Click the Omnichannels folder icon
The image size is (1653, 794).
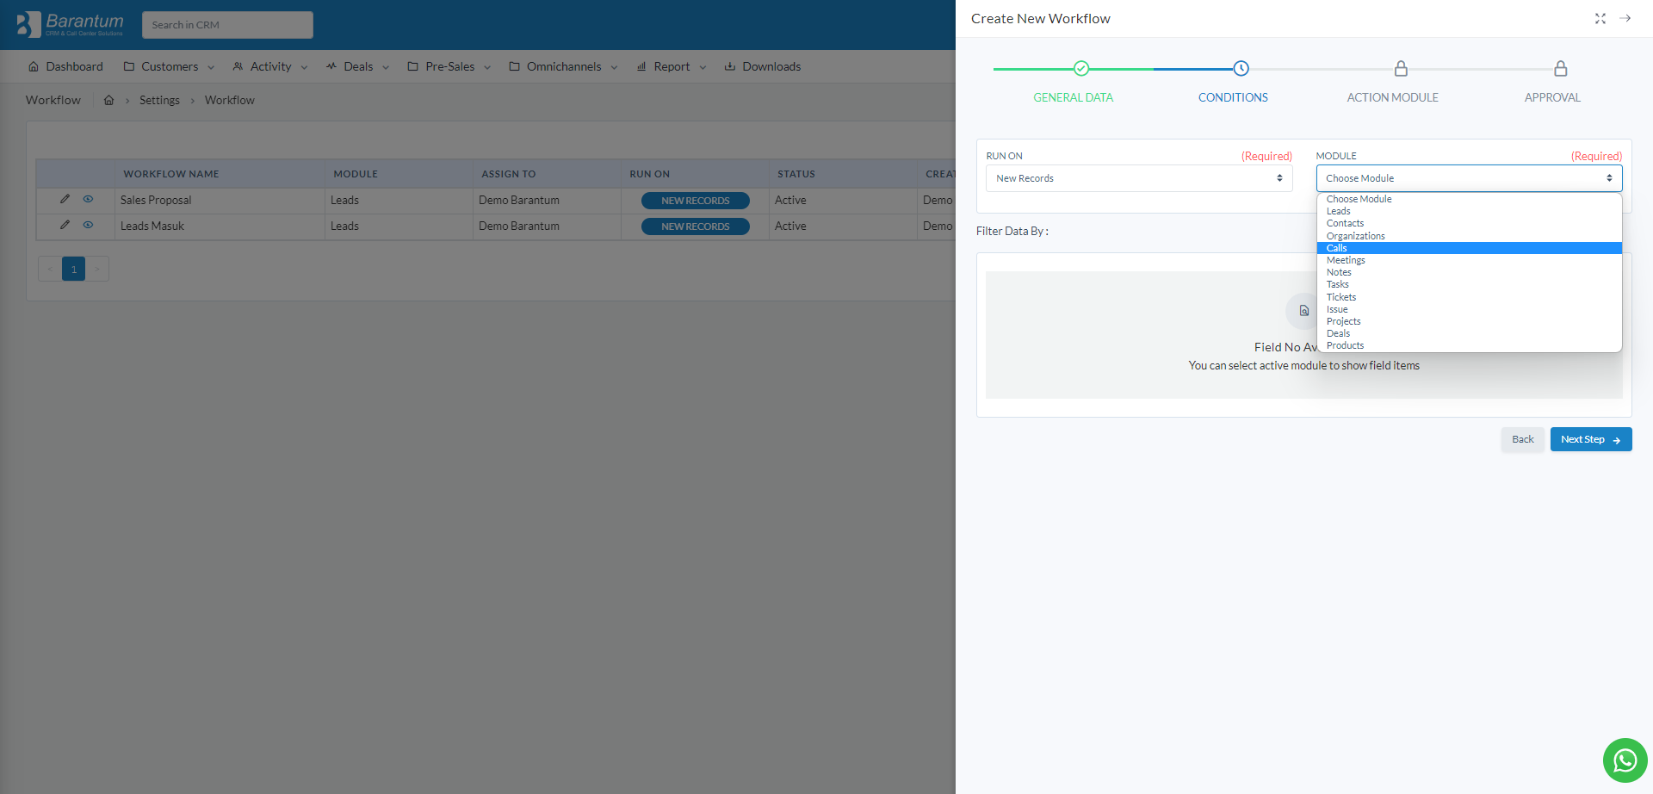tap(514, 66)
